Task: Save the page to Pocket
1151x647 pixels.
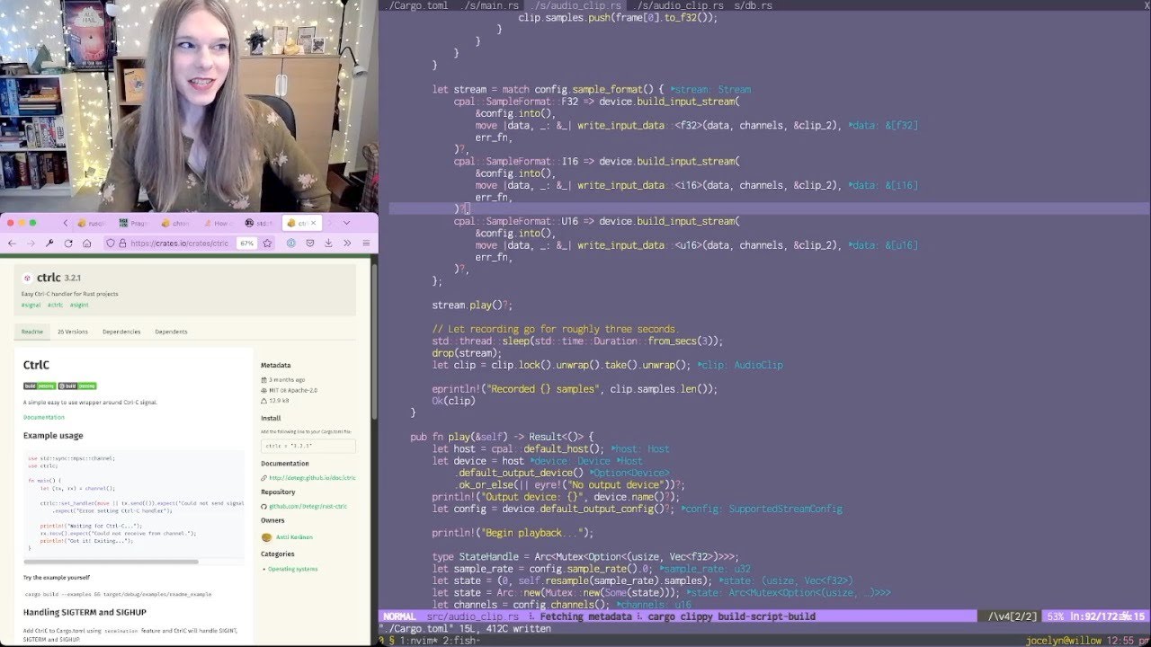Action: [x=310, y=243]
